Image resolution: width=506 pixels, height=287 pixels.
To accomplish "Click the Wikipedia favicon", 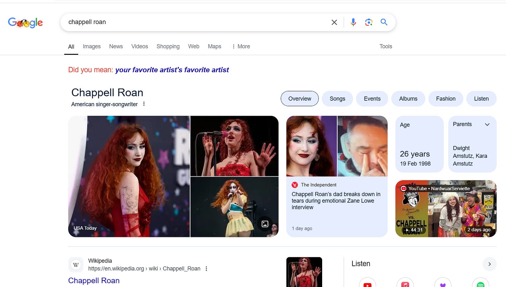I will click(76, 265).
